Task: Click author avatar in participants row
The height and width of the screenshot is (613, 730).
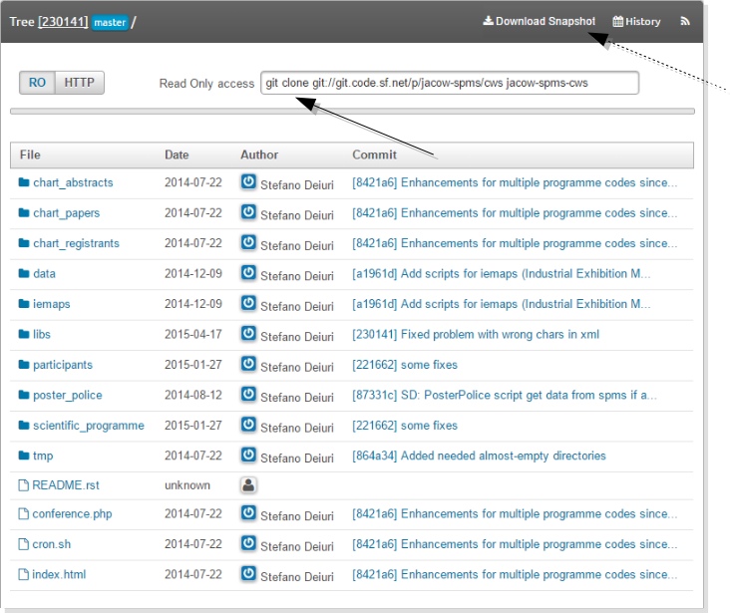Action: 248,364
